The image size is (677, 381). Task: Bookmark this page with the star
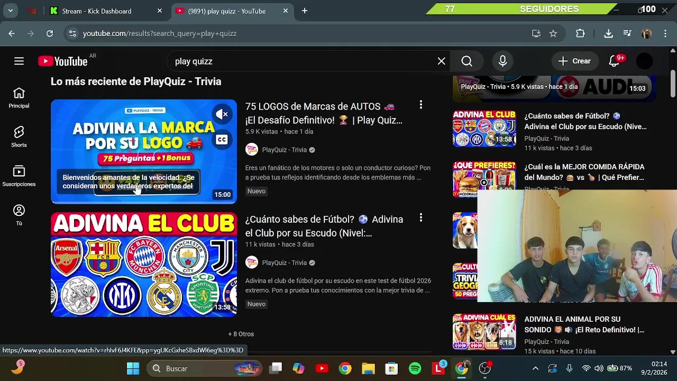[553, 33]
